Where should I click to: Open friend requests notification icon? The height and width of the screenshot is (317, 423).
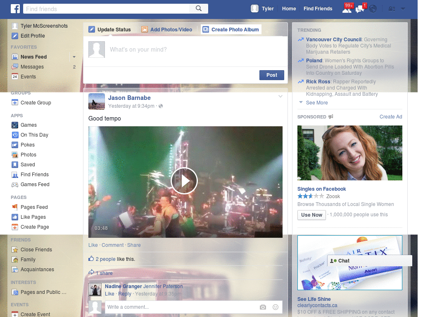347,9
